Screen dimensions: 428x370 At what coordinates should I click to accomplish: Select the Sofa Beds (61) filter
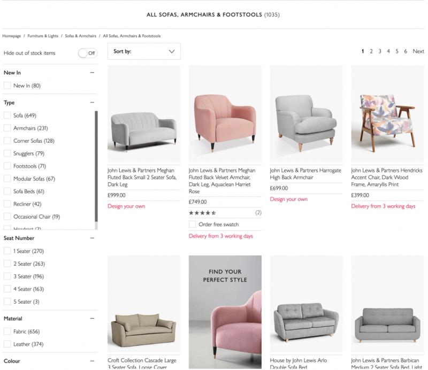[x=7, y=191]
